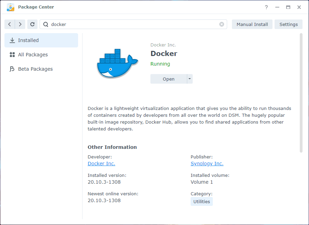
Task: Switch to All Packages section
Action: pyautogui.click(x=33, y=55)
